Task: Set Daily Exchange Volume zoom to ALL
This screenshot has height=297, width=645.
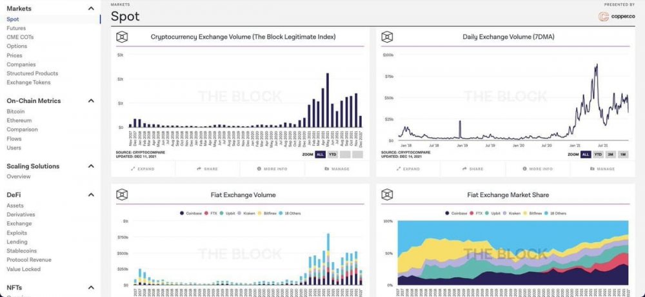Action: [x=586, y=155]
